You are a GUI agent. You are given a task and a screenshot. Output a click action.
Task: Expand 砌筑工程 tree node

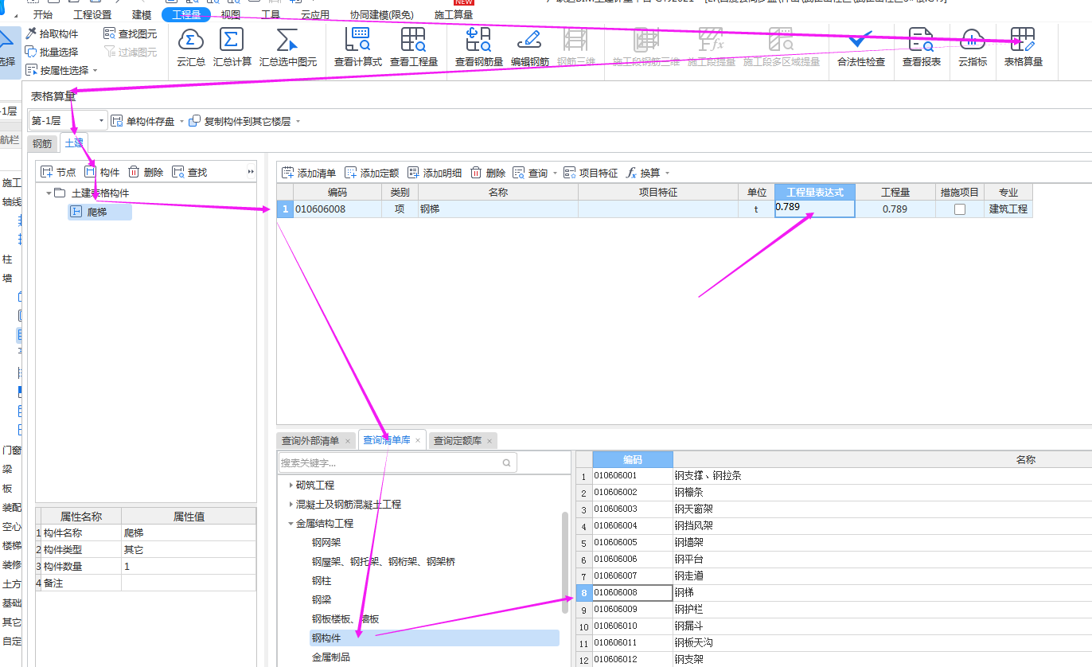click(x=291, y=485)
